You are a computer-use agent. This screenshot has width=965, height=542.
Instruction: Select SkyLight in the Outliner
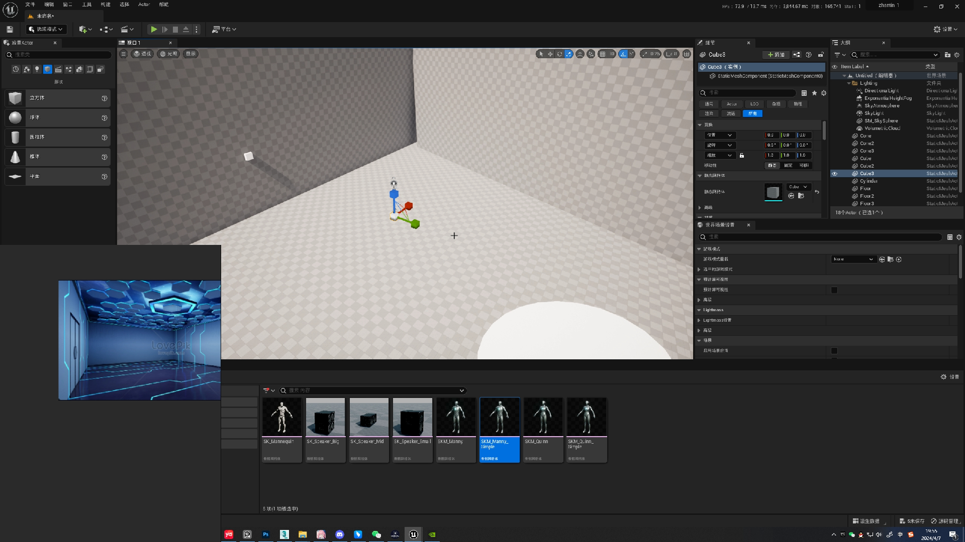coord(874,113)
